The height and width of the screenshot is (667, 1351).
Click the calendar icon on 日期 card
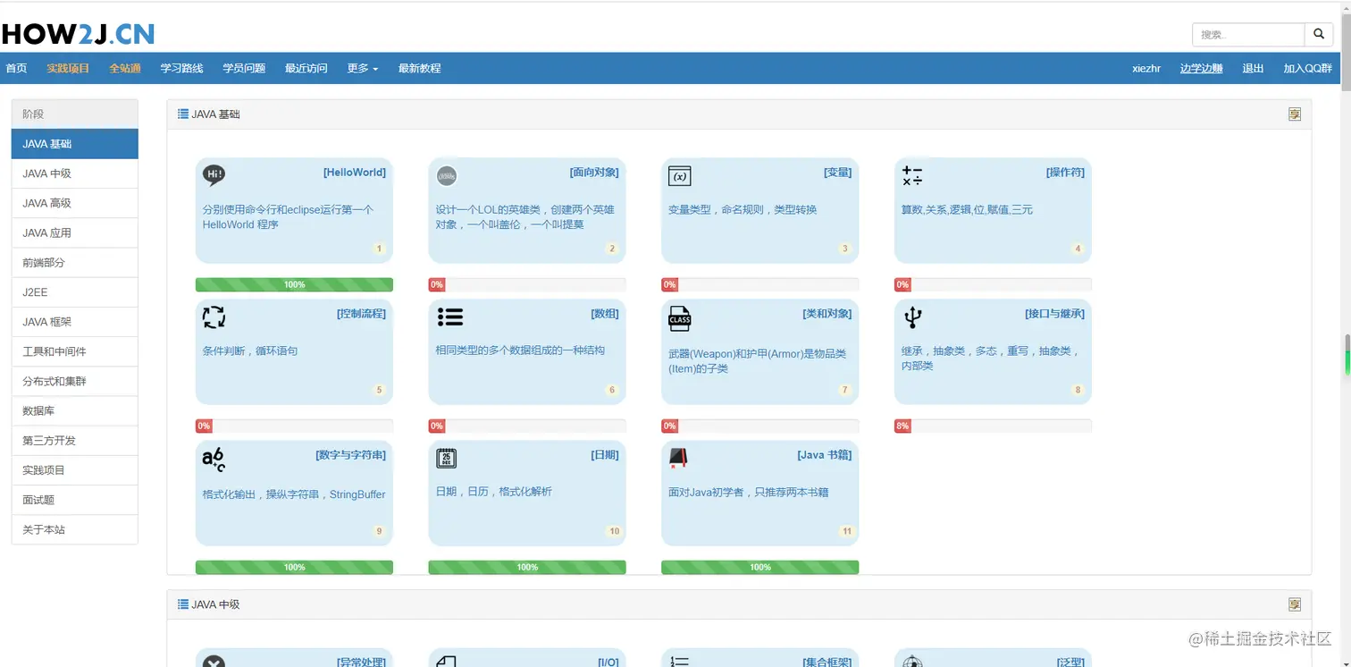[447, 458]
